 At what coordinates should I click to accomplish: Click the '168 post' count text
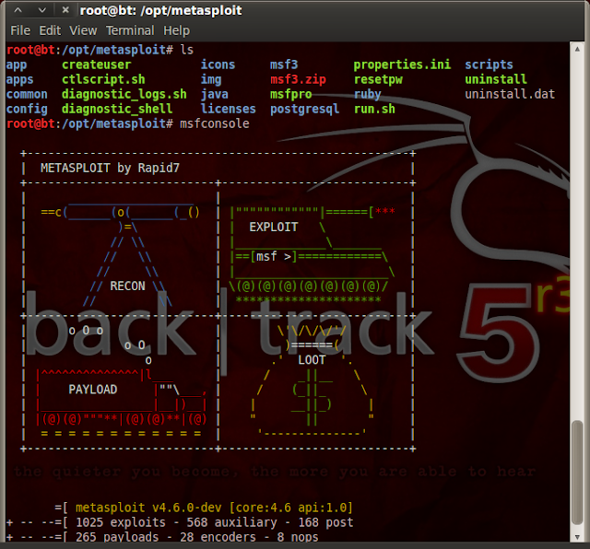[x=325, y=522]
